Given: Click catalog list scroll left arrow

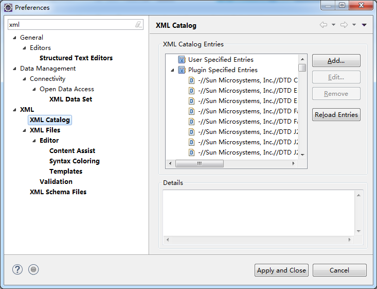Looking at the screenshot, I should (x=170, y=163).
